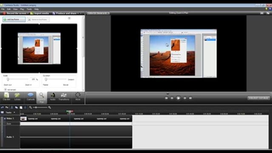
Task: Click the first video clip thumbnail on timeline
Action: coord(23,119)
